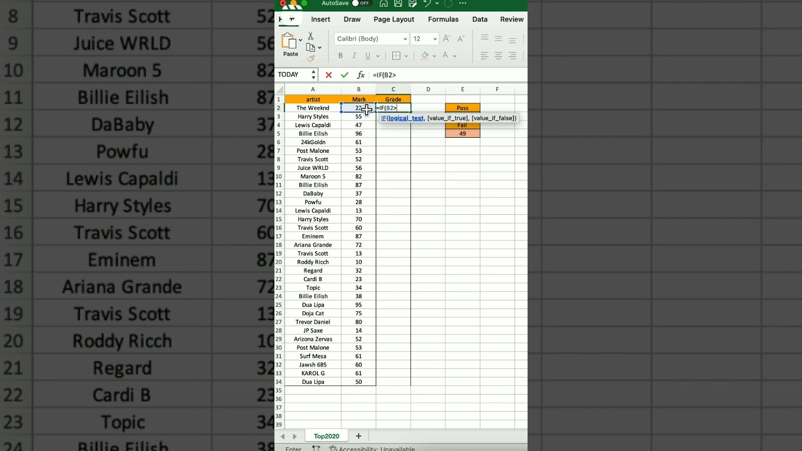Switch to the Formulas tab
This screenshot has height=451, width=802.
443,19
